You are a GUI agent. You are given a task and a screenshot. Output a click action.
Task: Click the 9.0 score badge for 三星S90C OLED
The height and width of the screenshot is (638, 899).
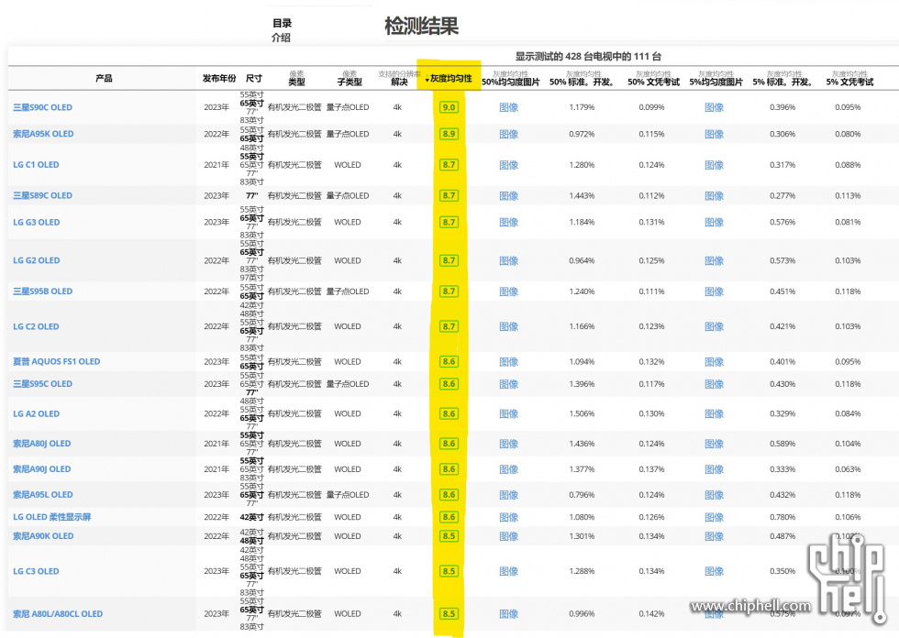(x=449, y=107)
